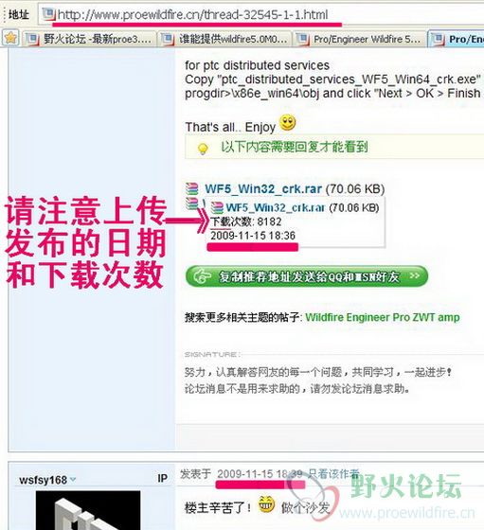Click the smiley emoticon after Enjoy
This screenshot has width=484, height=530.
point(288,123)
